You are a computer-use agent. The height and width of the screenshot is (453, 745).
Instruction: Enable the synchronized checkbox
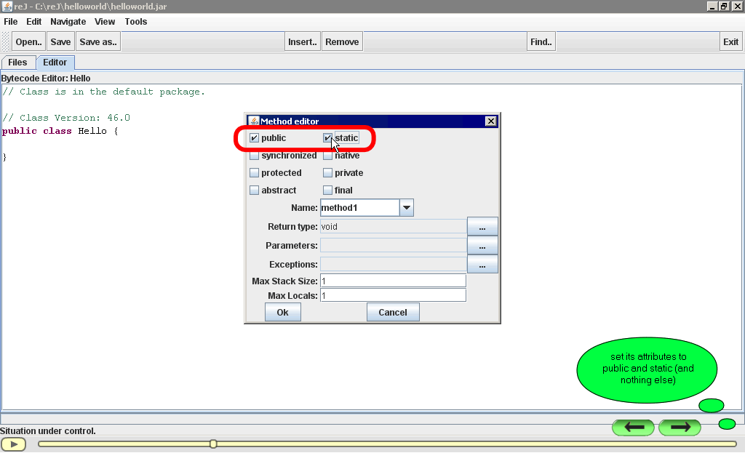pyautogui.click(x=254, y=156)
